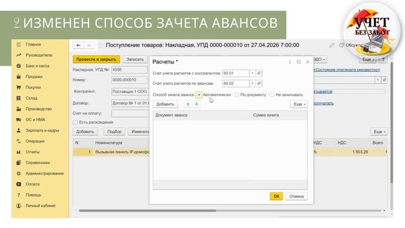Open the Еще menu above the goods table

pos(379,132)
